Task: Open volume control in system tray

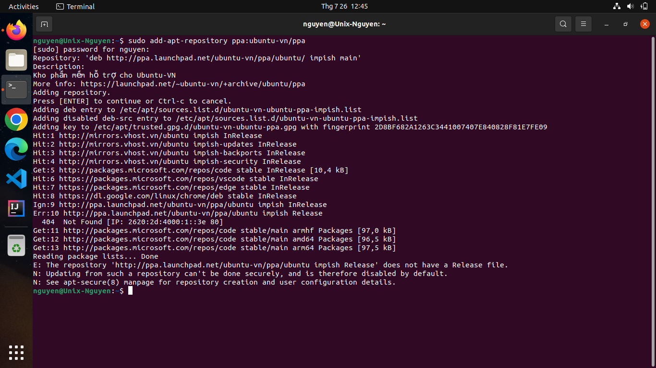Action: coord(630,6)
